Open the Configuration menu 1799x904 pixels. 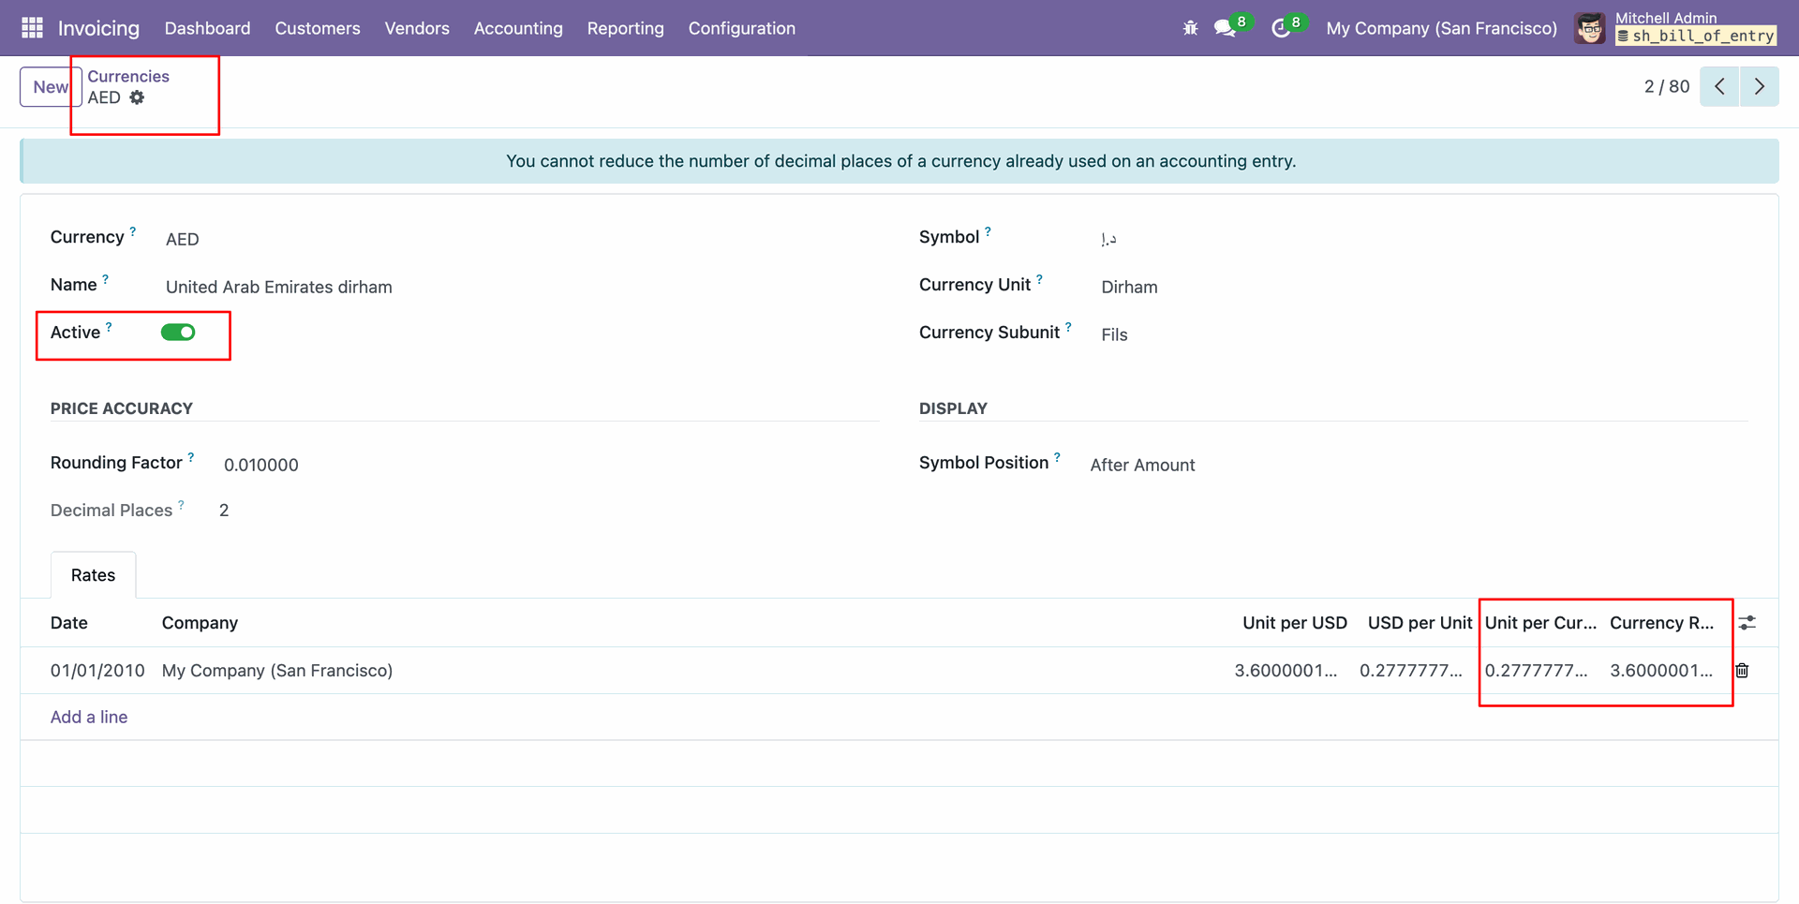click(x=741, y=28)
